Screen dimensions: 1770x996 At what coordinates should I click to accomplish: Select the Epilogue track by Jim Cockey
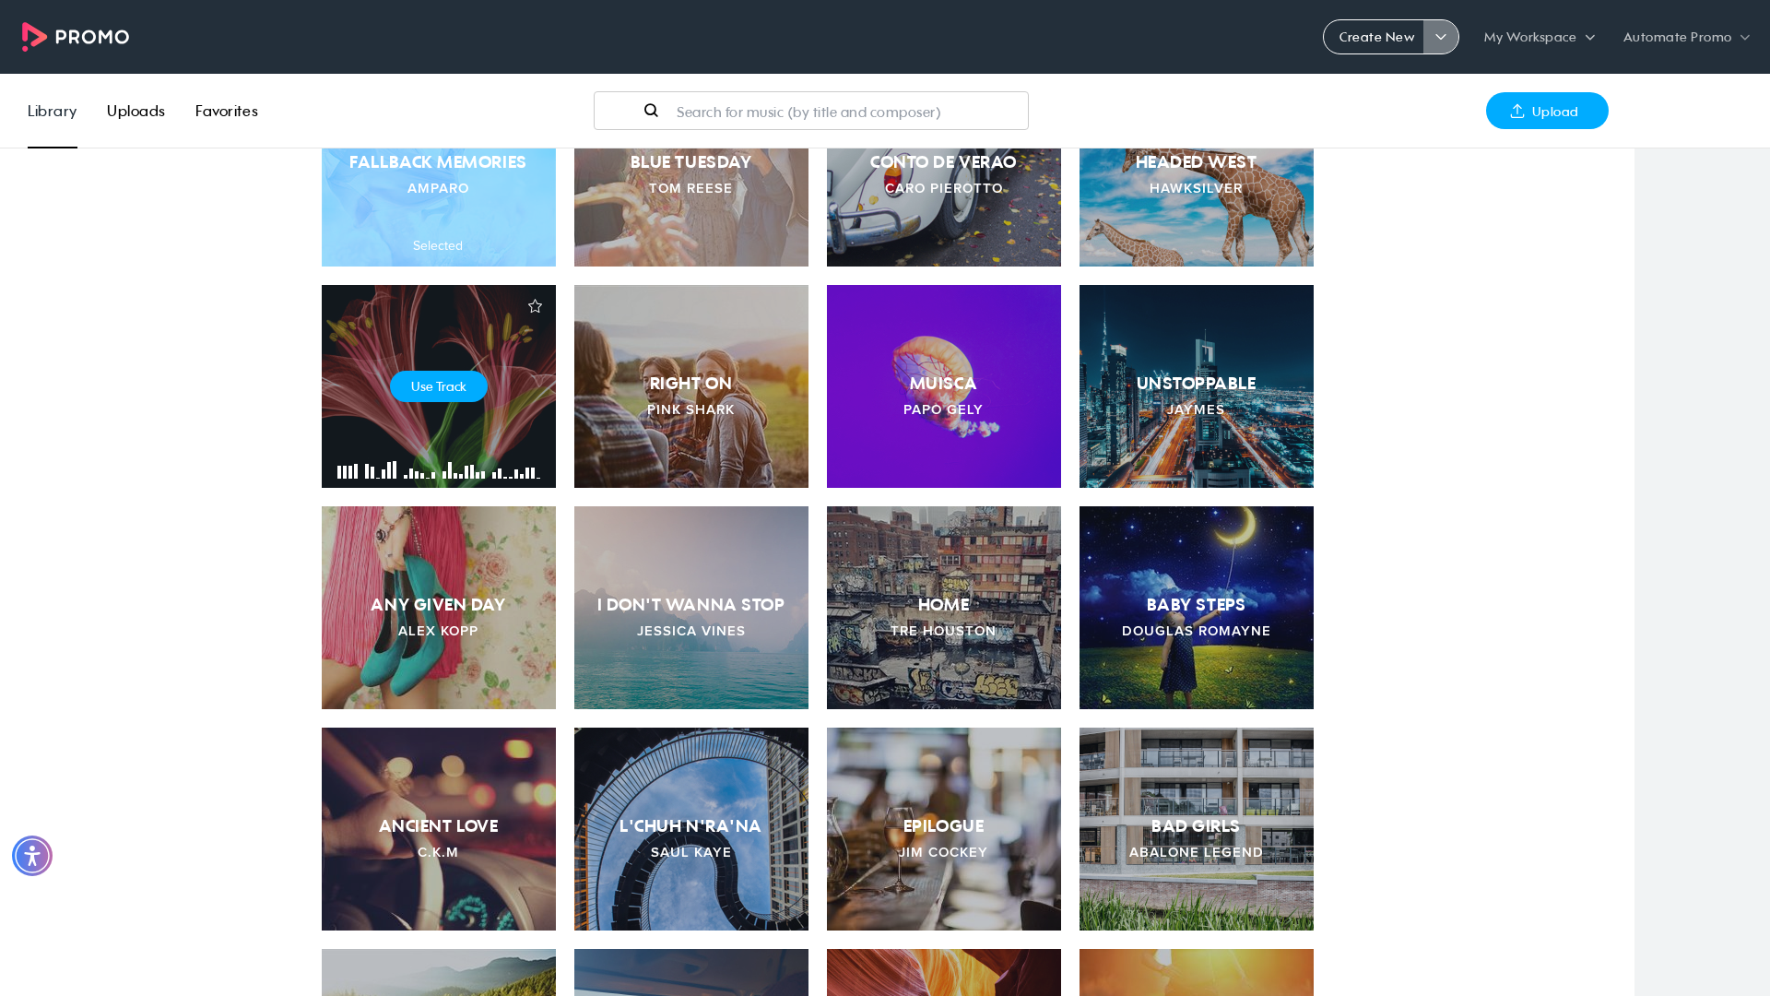(944, 829)
